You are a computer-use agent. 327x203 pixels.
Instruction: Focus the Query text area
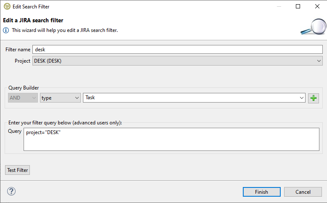171,139
